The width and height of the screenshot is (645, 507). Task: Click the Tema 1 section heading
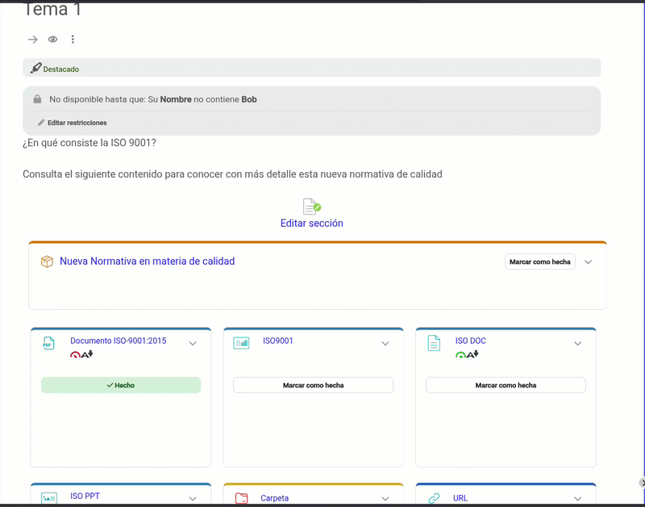pos(52,9)
